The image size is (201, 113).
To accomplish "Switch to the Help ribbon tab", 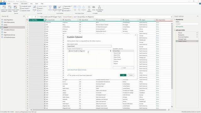I will tap(42, 3).
